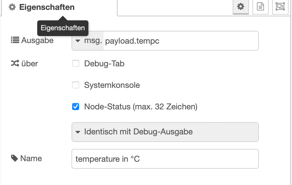Click the shuffle icon beside über
This screenshot has height=185, width=292.
pyautogui.click(x=15, y=63)
